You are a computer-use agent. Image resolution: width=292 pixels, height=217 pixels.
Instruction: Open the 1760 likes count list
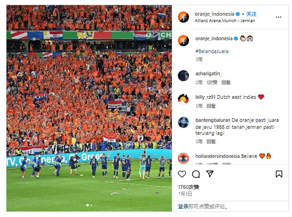pyautogui.click(x=189, y=187)
